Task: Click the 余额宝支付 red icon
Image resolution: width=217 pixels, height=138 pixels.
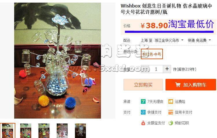Action: (x=143, y=123)
